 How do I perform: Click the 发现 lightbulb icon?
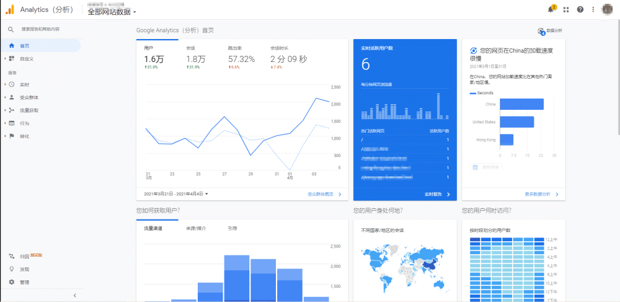[x=11, y=269]
